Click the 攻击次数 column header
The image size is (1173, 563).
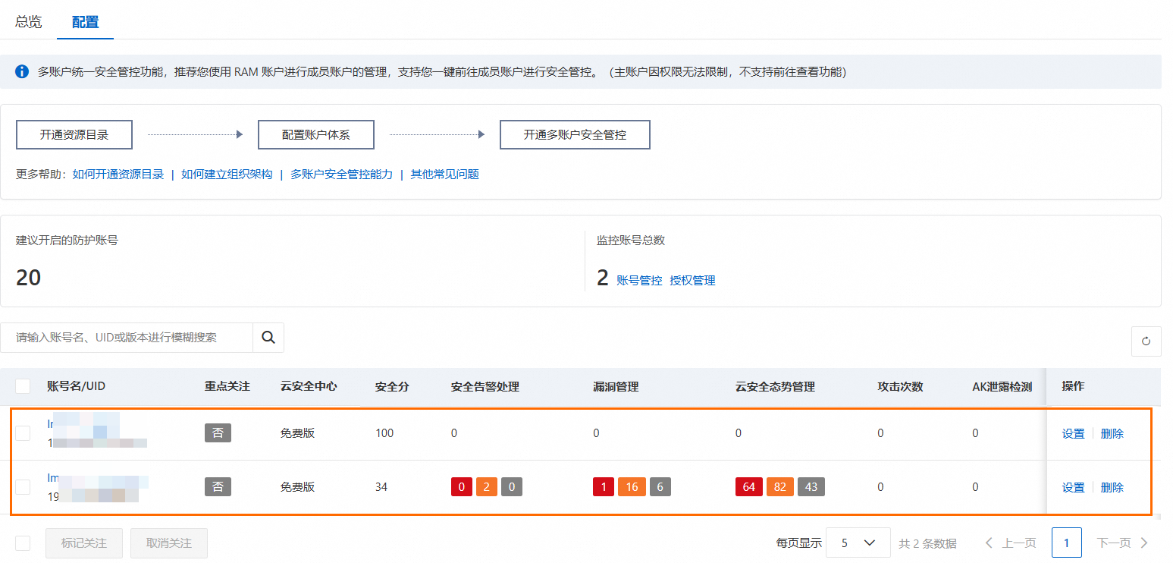point(900,386)
